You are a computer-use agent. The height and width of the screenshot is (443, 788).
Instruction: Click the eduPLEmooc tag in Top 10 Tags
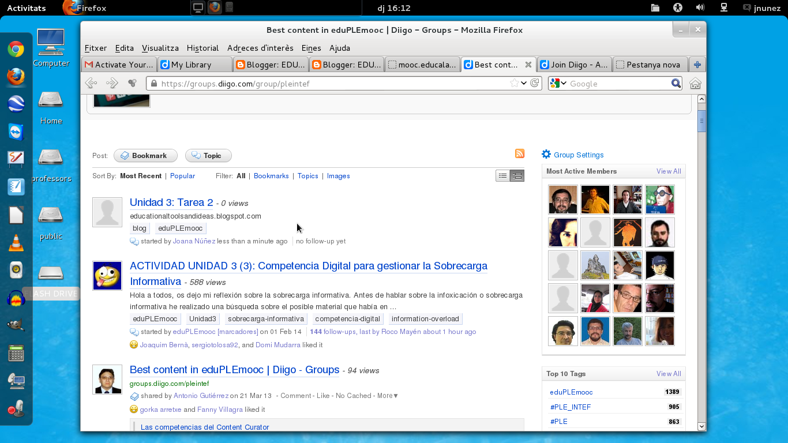click(571, 392)
